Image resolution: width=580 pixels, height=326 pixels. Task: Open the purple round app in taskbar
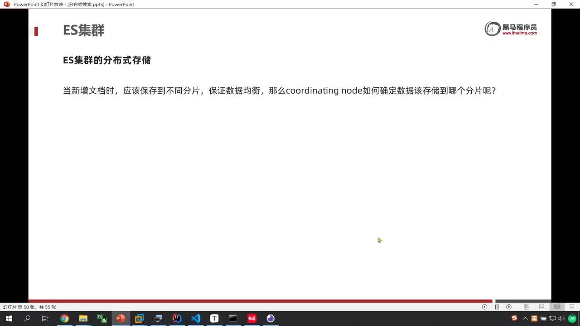pyautogui.click(x=271, y=318)
